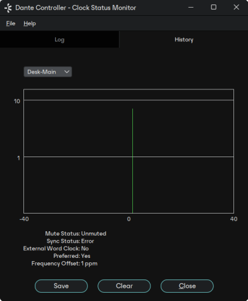Expand the Desk-Main device dropdown

pos(47,72)
